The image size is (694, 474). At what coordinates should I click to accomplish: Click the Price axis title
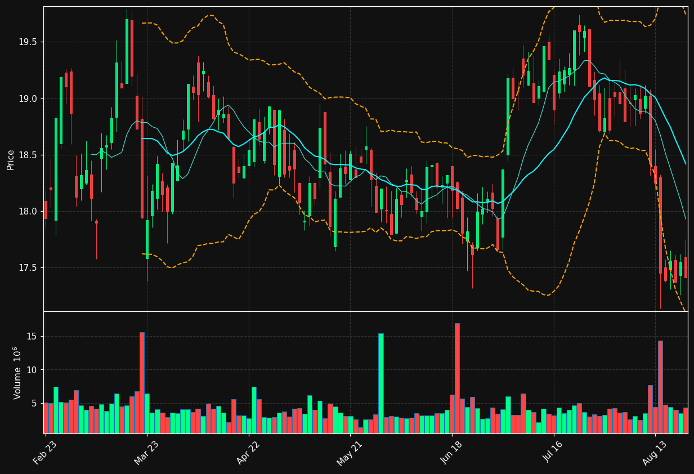(11, 159)
